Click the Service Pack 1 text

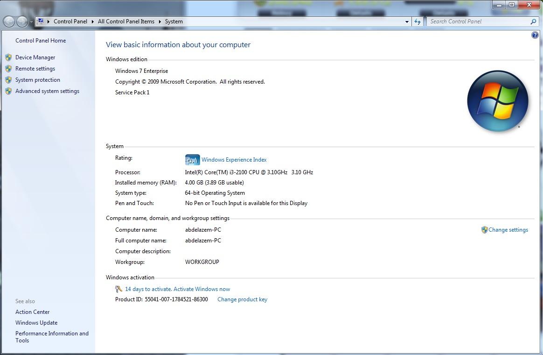pos(132,92)
